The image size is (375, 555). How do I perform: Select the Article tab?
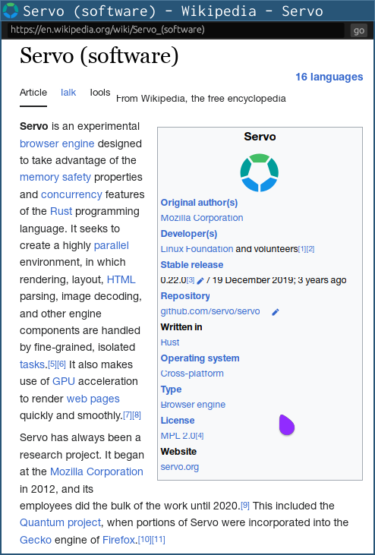click(33, 93)
